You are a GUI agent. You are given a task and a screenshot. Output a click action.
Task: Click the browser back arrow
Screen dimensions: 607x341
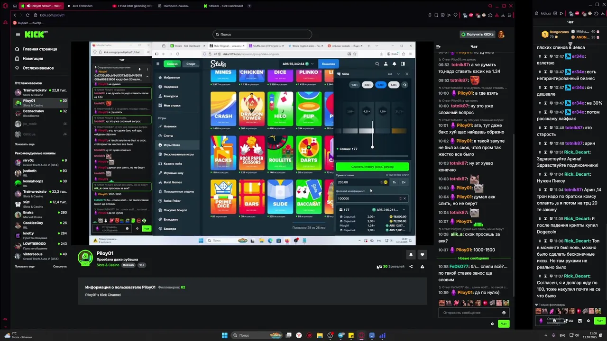15,15
